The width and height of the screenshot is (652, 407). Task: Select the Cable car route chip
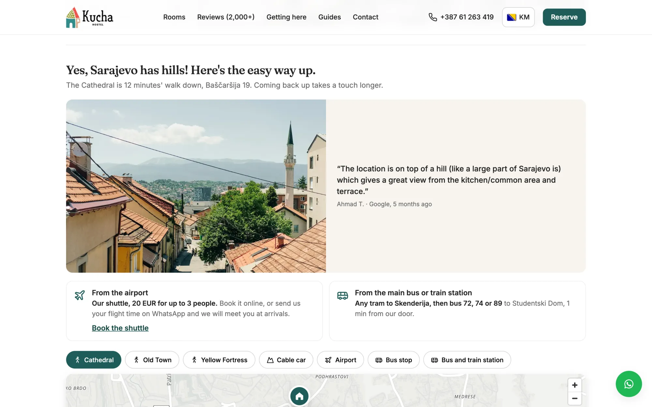coord(286,360)
